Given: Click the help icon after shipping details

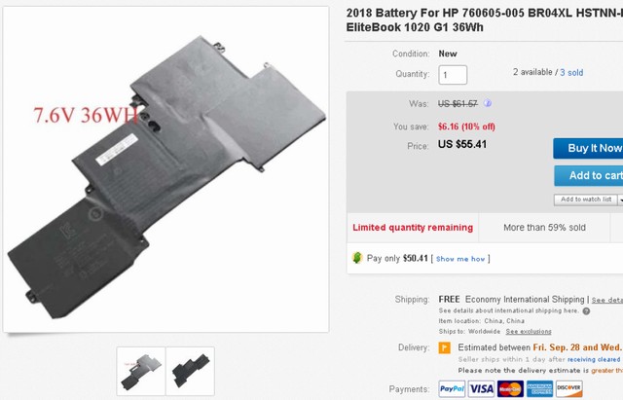Looking at the screenshot, I should tap(586, 311).
